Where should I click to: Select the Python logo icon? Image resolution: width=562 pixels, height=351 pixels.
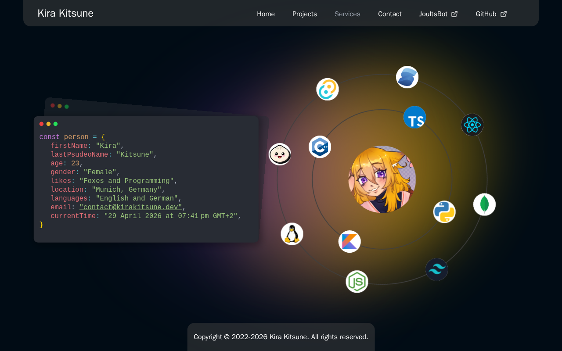point(444,212)
